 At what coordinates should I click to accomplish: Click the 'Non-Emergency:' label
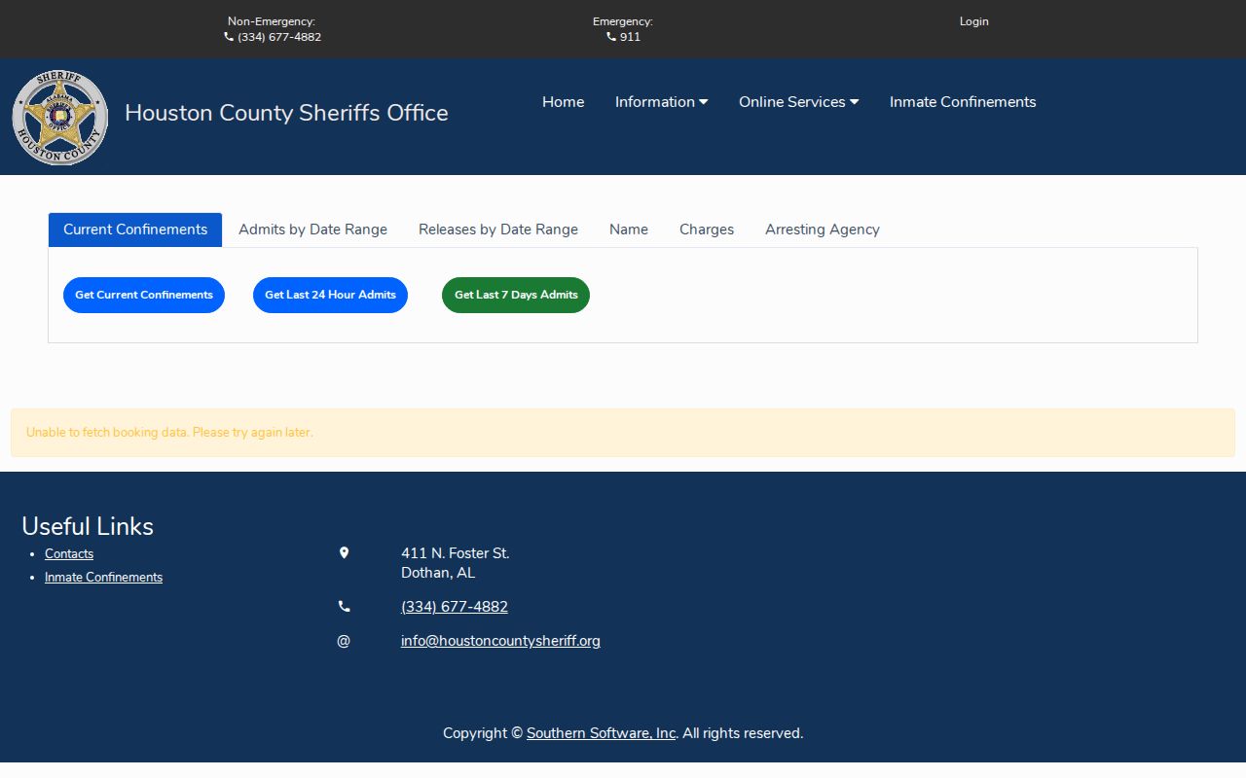(x=272, y=21)
